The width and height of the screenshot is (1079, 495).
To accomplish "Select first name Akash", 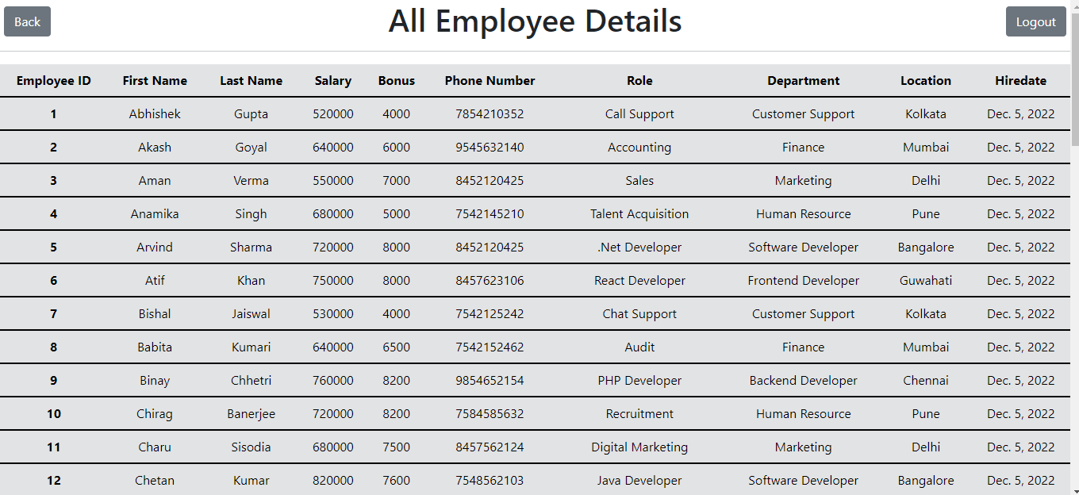I will [x=155, y=148].
